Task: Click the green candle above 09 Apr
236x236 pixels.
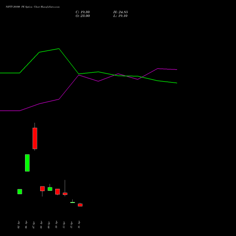Action: (x=50, y=189)
